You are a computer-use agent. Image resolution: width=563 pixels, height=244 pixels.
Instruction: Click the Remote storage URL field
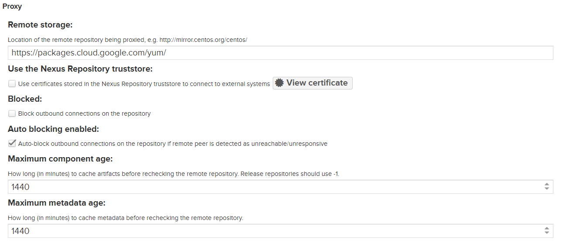[x=279, y=53]
